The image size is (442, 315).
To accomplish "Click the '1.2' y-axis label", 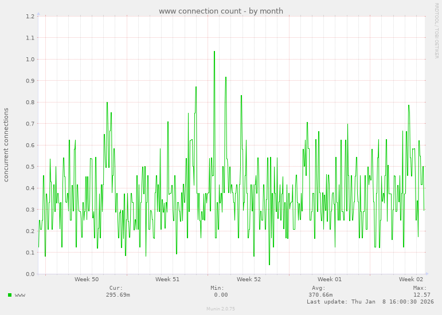I will (x=30, y=17).
